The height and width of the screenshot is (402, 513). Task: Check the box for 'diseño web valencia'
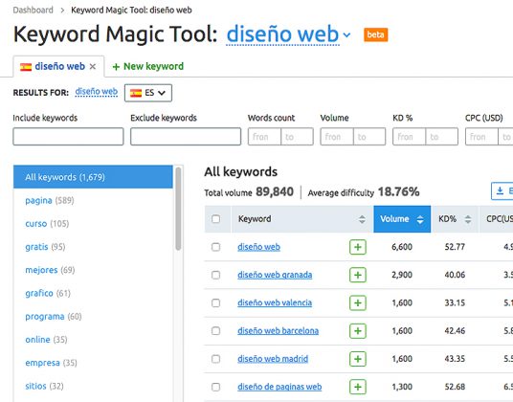216,302
